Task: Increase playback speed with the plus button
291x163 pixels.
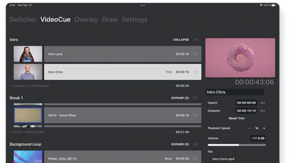Action: [x=264, y=128]
